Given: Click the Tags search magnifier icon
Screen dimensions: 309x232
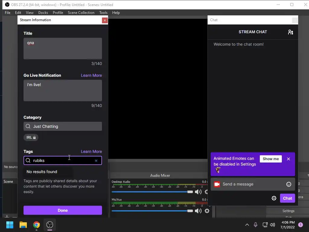Looking at the screenshot, I should pos(28,160).
